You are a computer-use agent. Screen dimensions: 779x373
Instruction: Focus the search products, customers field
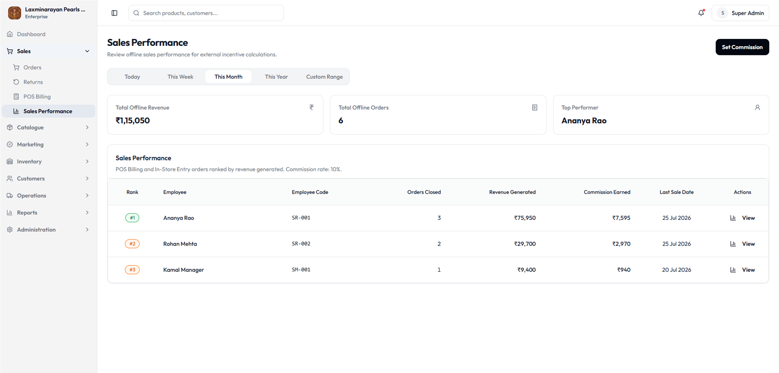206,13
